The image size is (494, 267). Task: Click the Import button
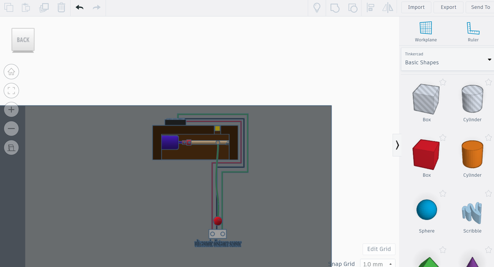click(416, 7)
